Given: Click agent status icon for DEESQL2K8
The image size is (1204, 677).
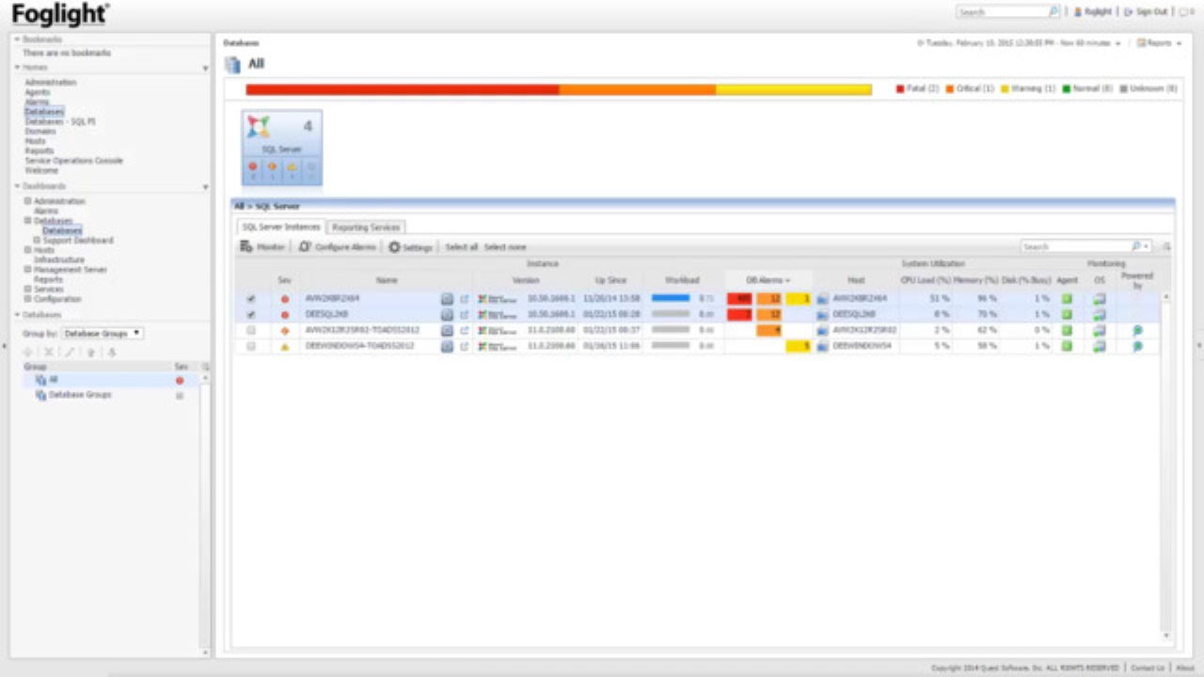Looking at the screenshot, I should 1067,314.
